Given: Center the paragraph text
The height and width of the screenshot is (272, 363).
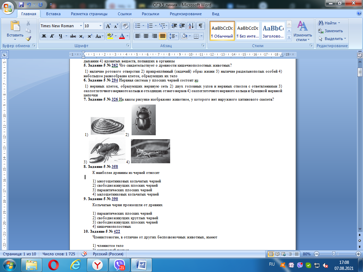Looking at the screenshot, I should (x=146, y=36).
